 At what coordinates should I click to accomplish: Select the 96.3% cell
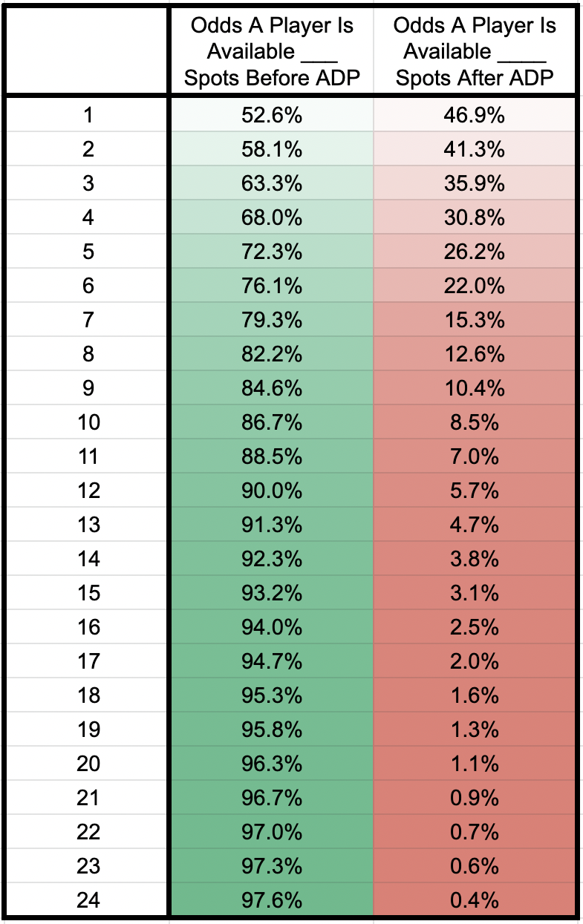(271, 764)
